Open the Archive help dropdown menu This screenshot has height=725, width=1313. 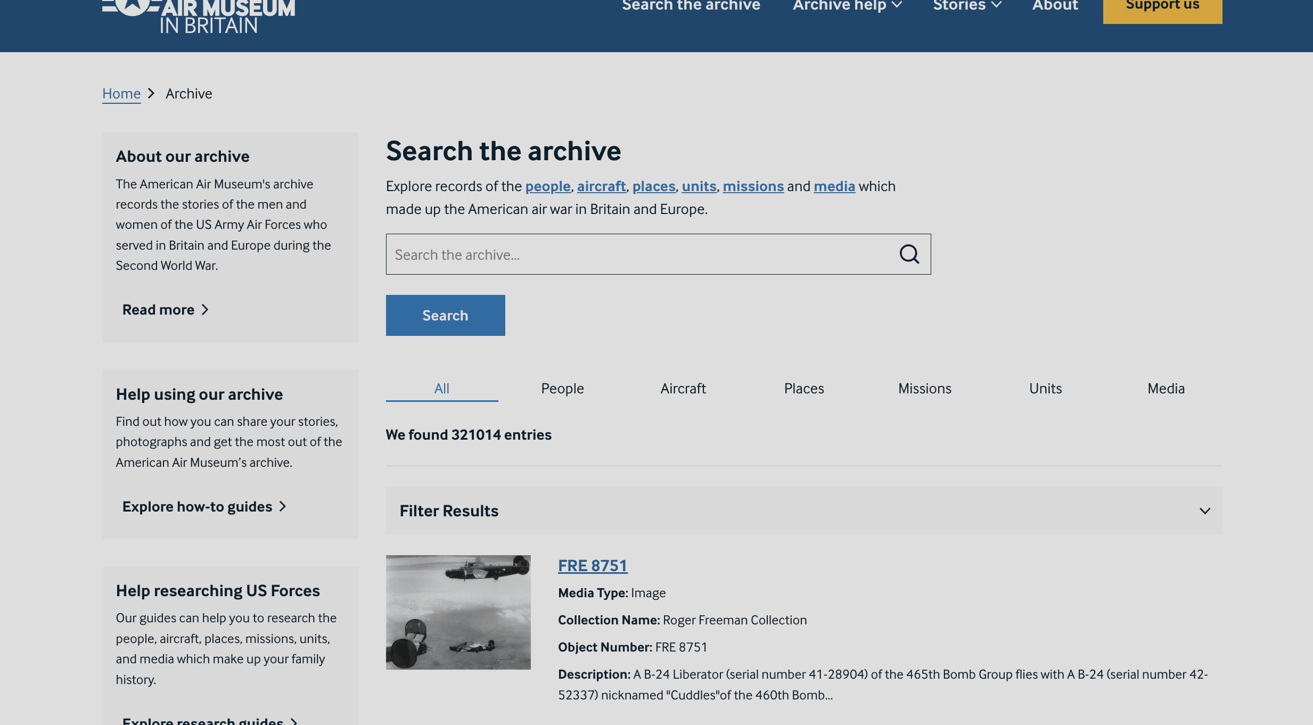[847, 6]
